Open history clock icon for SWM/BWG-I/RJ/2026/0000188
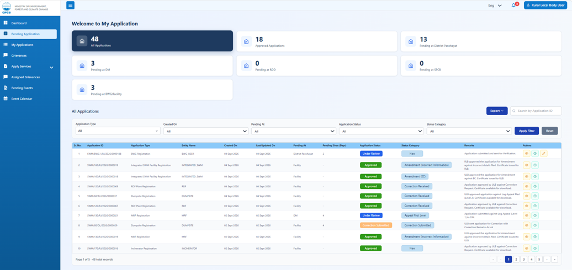This screenshot has height=270, width=572. (535, 154)
